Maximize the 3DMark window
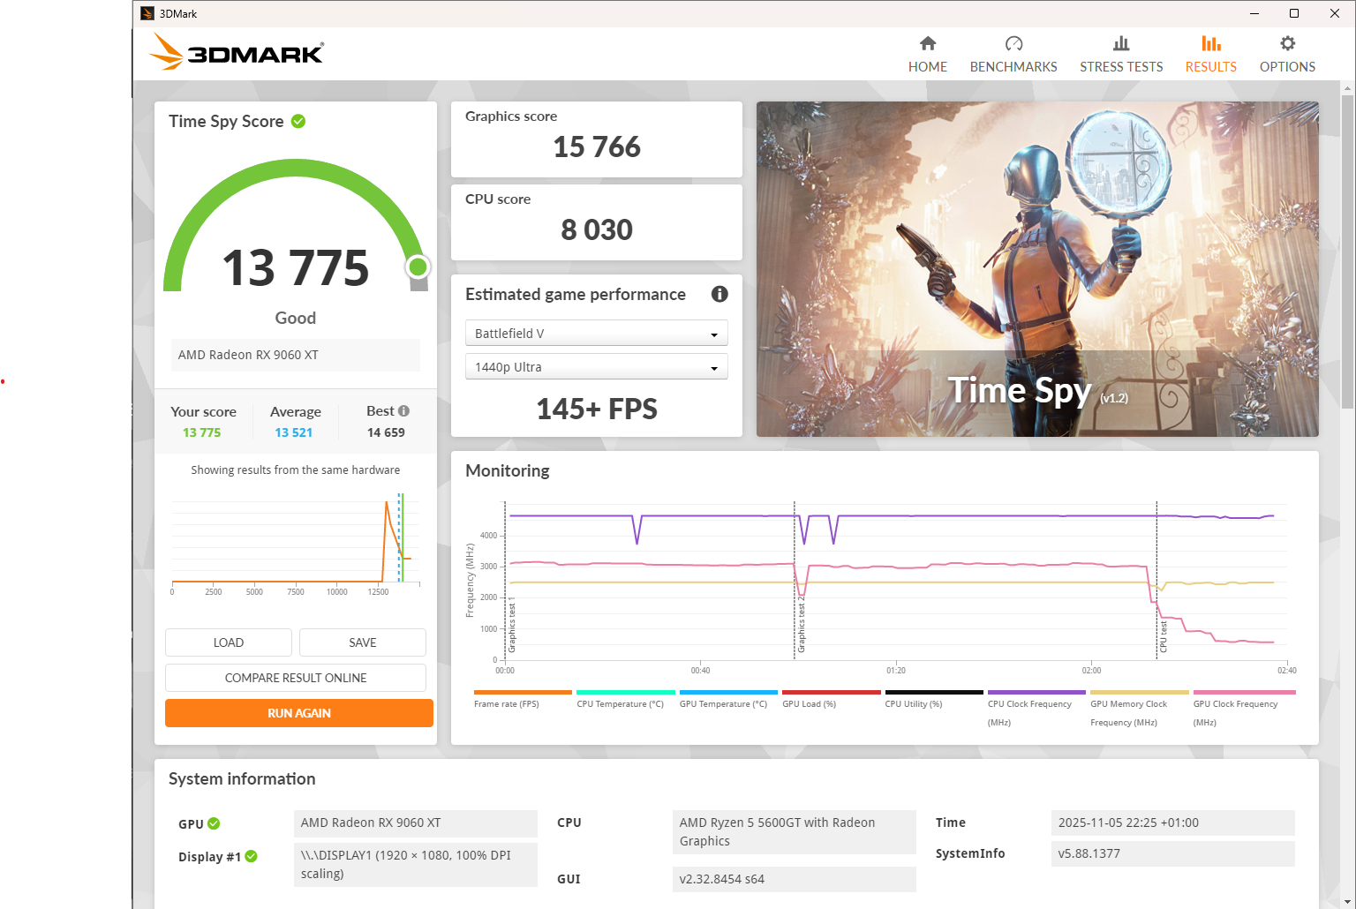 click(1294, 13)
